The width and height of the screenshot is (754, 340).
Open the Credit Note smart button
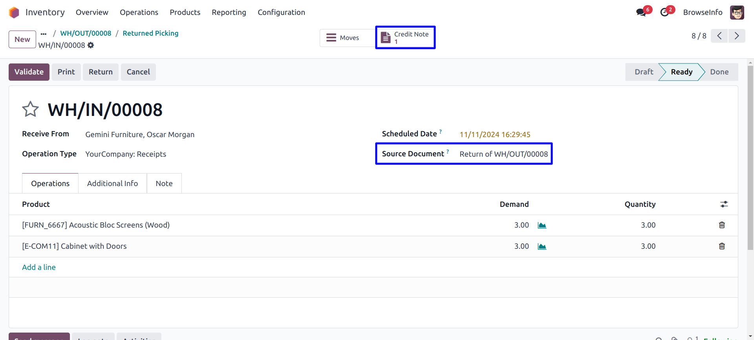[x=405, y=38]
